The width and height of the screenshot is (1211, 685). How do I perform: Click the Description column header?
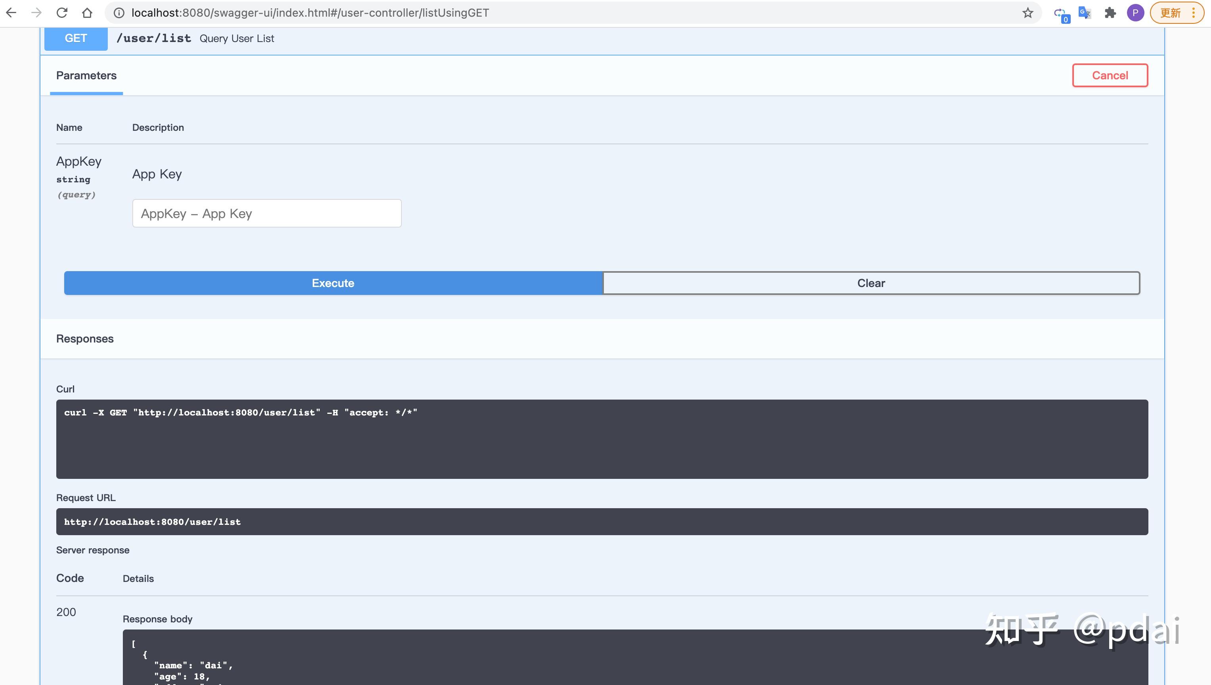(158, 128)
